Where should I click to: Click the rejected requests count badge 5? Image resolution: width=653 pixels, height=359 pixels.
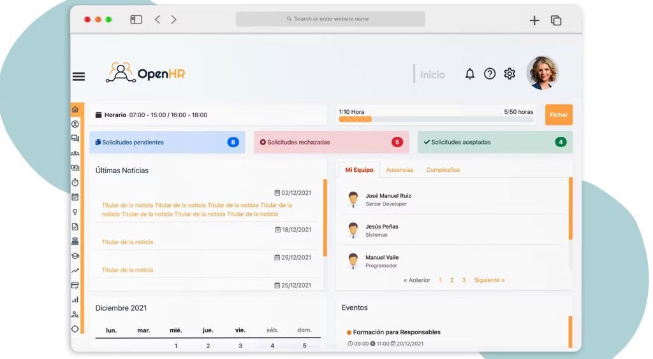(397, 142)
